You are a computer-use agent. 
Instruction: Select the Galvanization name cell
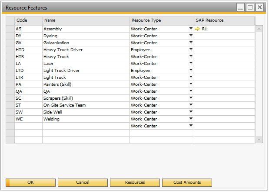(x=86, y=43)
